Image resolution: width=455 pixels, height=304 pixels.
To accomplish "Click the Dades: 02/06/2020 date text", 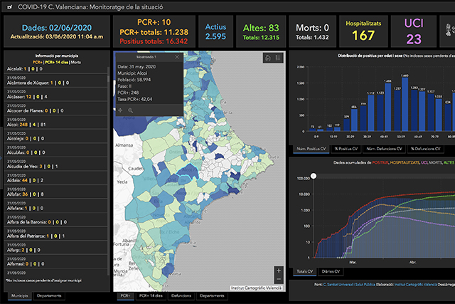I will (x=57, y=28).
